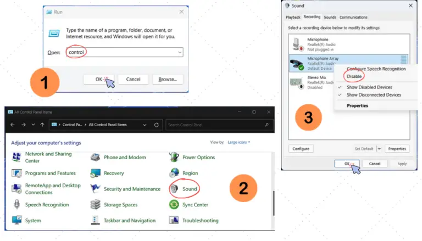Screen dimensions: 422x241
Task: Click Browse in the Run dialog
Action: [168, 80]
